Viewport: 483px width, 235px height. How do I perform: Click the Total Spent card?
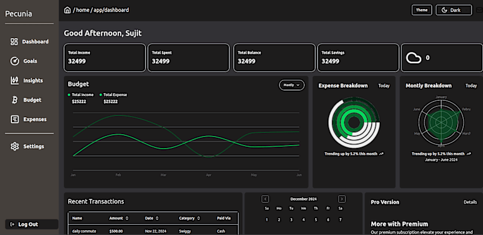188,57
